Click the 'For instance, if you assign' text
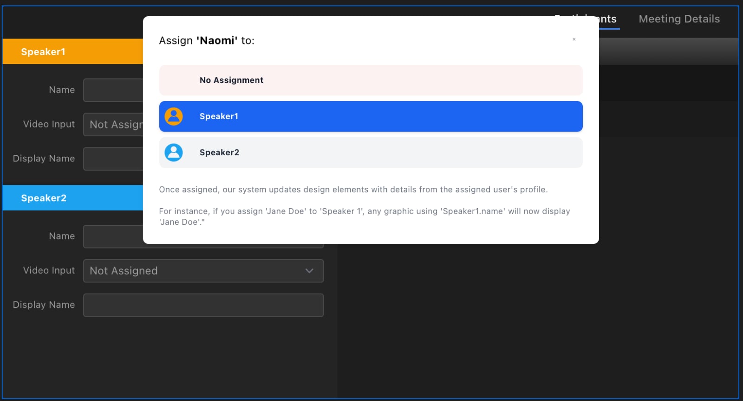Screen dimensions: 743x401 (365, 216)
